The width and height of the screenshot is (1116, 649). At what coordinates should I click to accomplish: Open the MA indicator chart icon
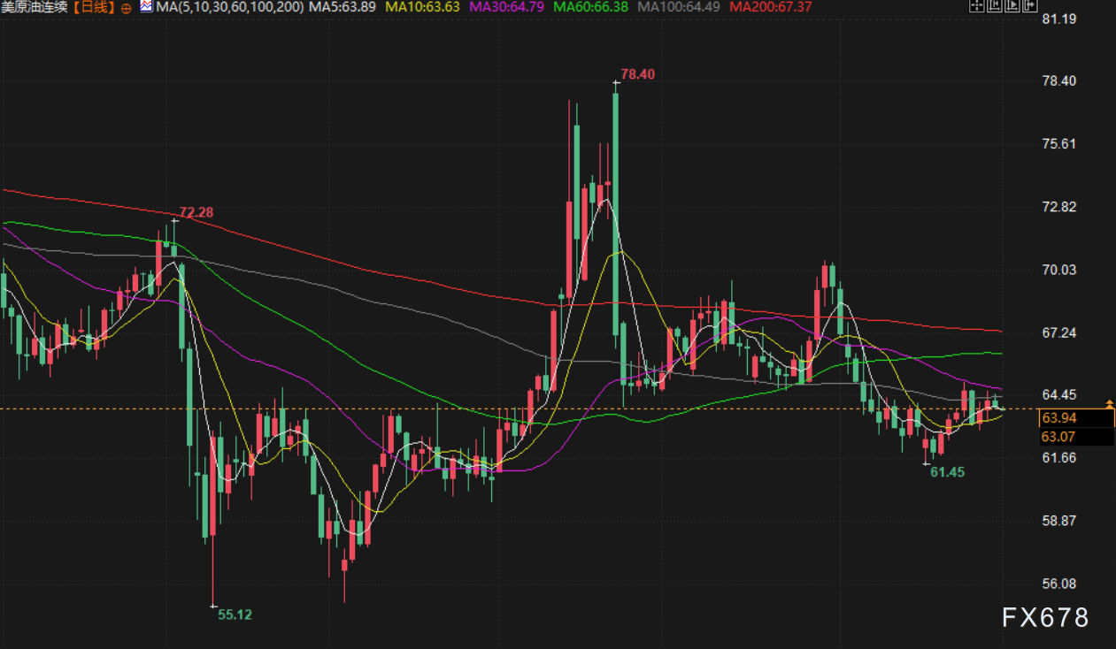pyautogui.click(x=145, y=7)
